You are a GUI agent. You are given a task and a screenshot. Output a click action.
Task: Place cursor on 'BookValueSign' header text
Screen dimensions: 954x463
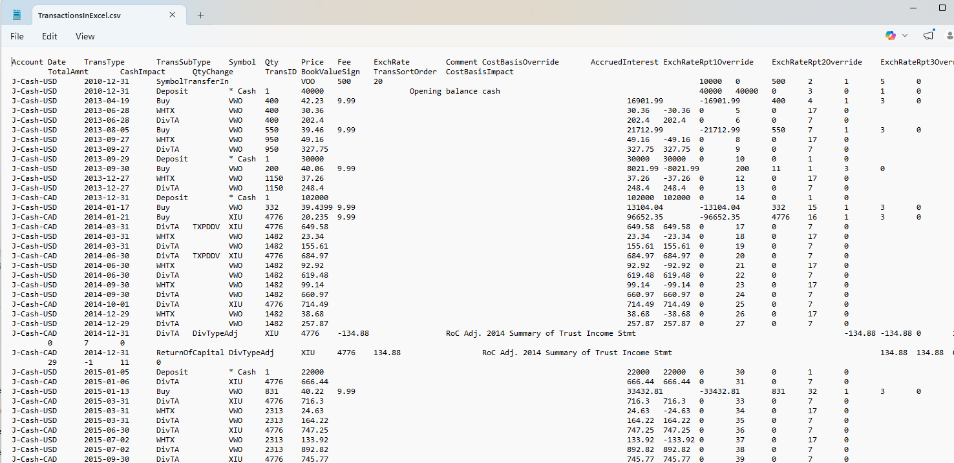[x=330, y=72]
